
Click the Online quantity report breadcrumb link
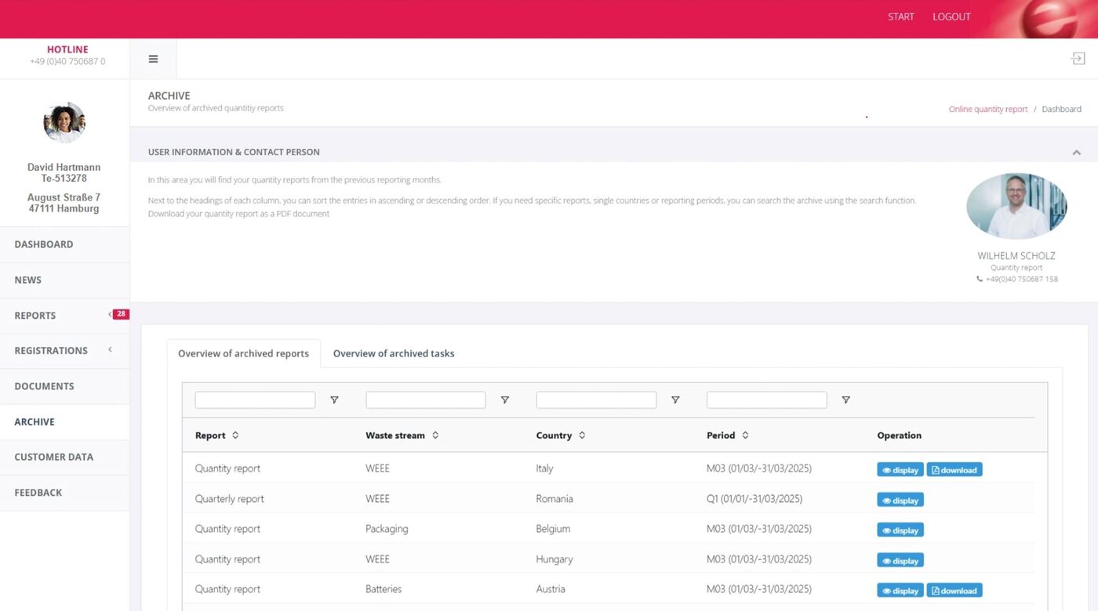click(x=987, y=109)
